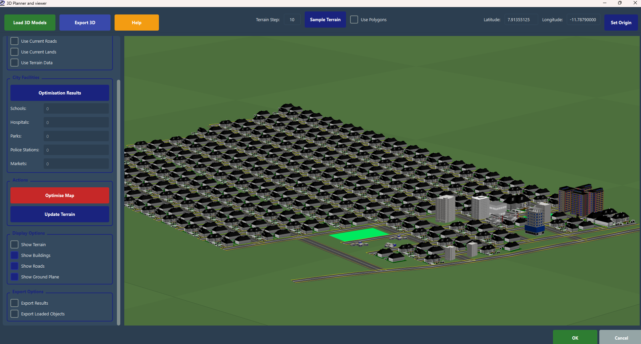The width and height of the screenshot is (641, 344).
Task: Enable Export Loaded Objects checkbox
Action: point(14,314)
